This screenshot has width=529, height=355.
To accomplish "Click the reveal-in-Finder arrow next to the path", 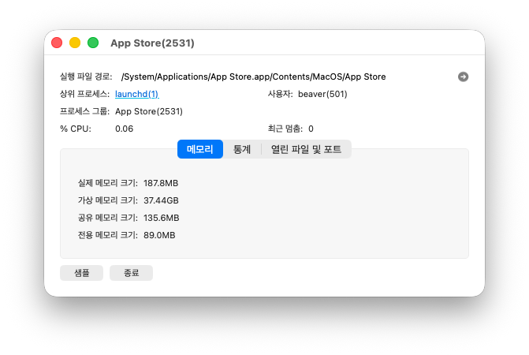I will click(x=463, y=77).
